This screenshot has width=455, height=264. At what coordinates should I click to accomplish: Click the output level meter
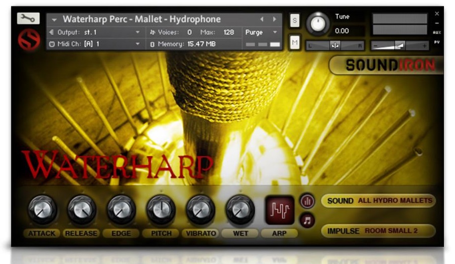(x=400, y=24)
